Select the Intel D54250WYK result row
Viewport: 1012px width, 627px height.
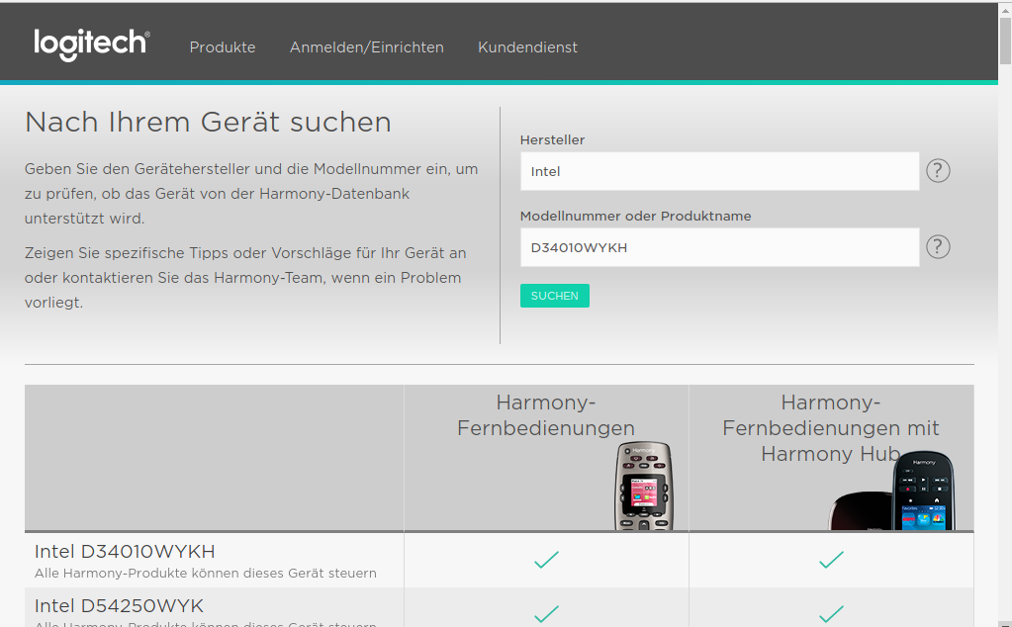[499, 607]
